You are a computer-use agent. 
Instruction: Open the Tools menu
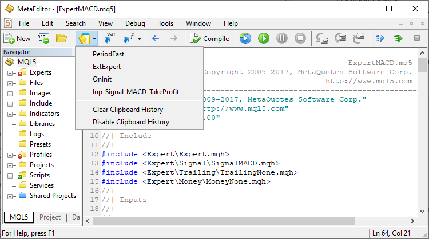point(165,23)
